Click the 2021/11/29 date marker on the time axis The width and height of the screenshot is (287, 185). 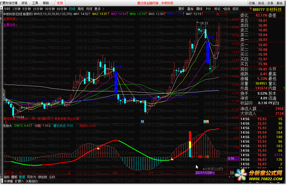point(205,173)
